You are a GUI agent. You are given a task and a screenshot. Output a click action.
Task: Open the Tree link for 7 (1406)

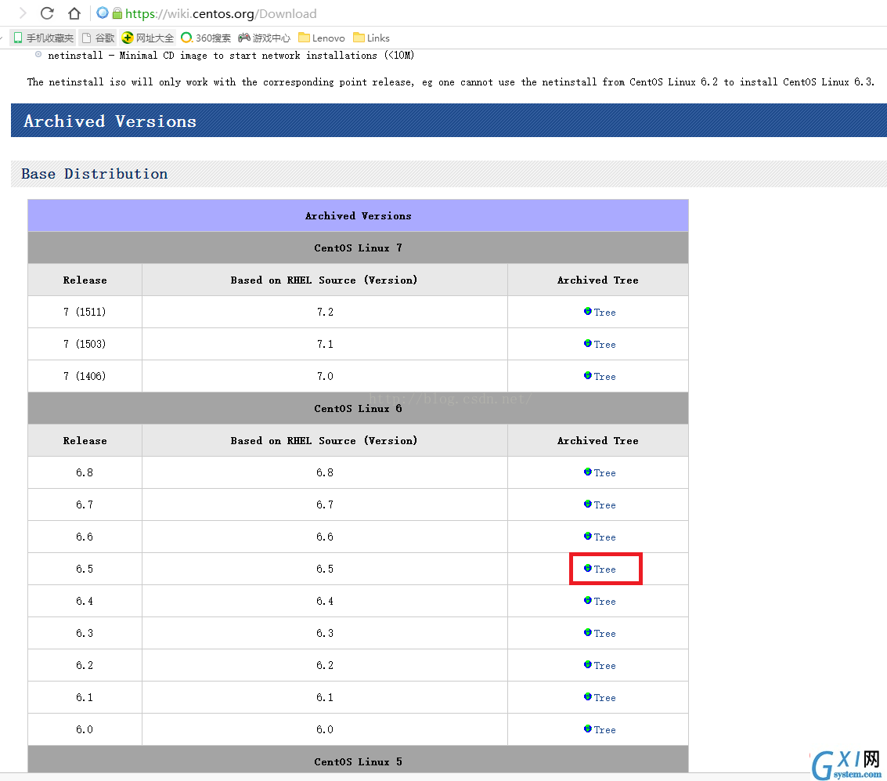tap(600, 377)
